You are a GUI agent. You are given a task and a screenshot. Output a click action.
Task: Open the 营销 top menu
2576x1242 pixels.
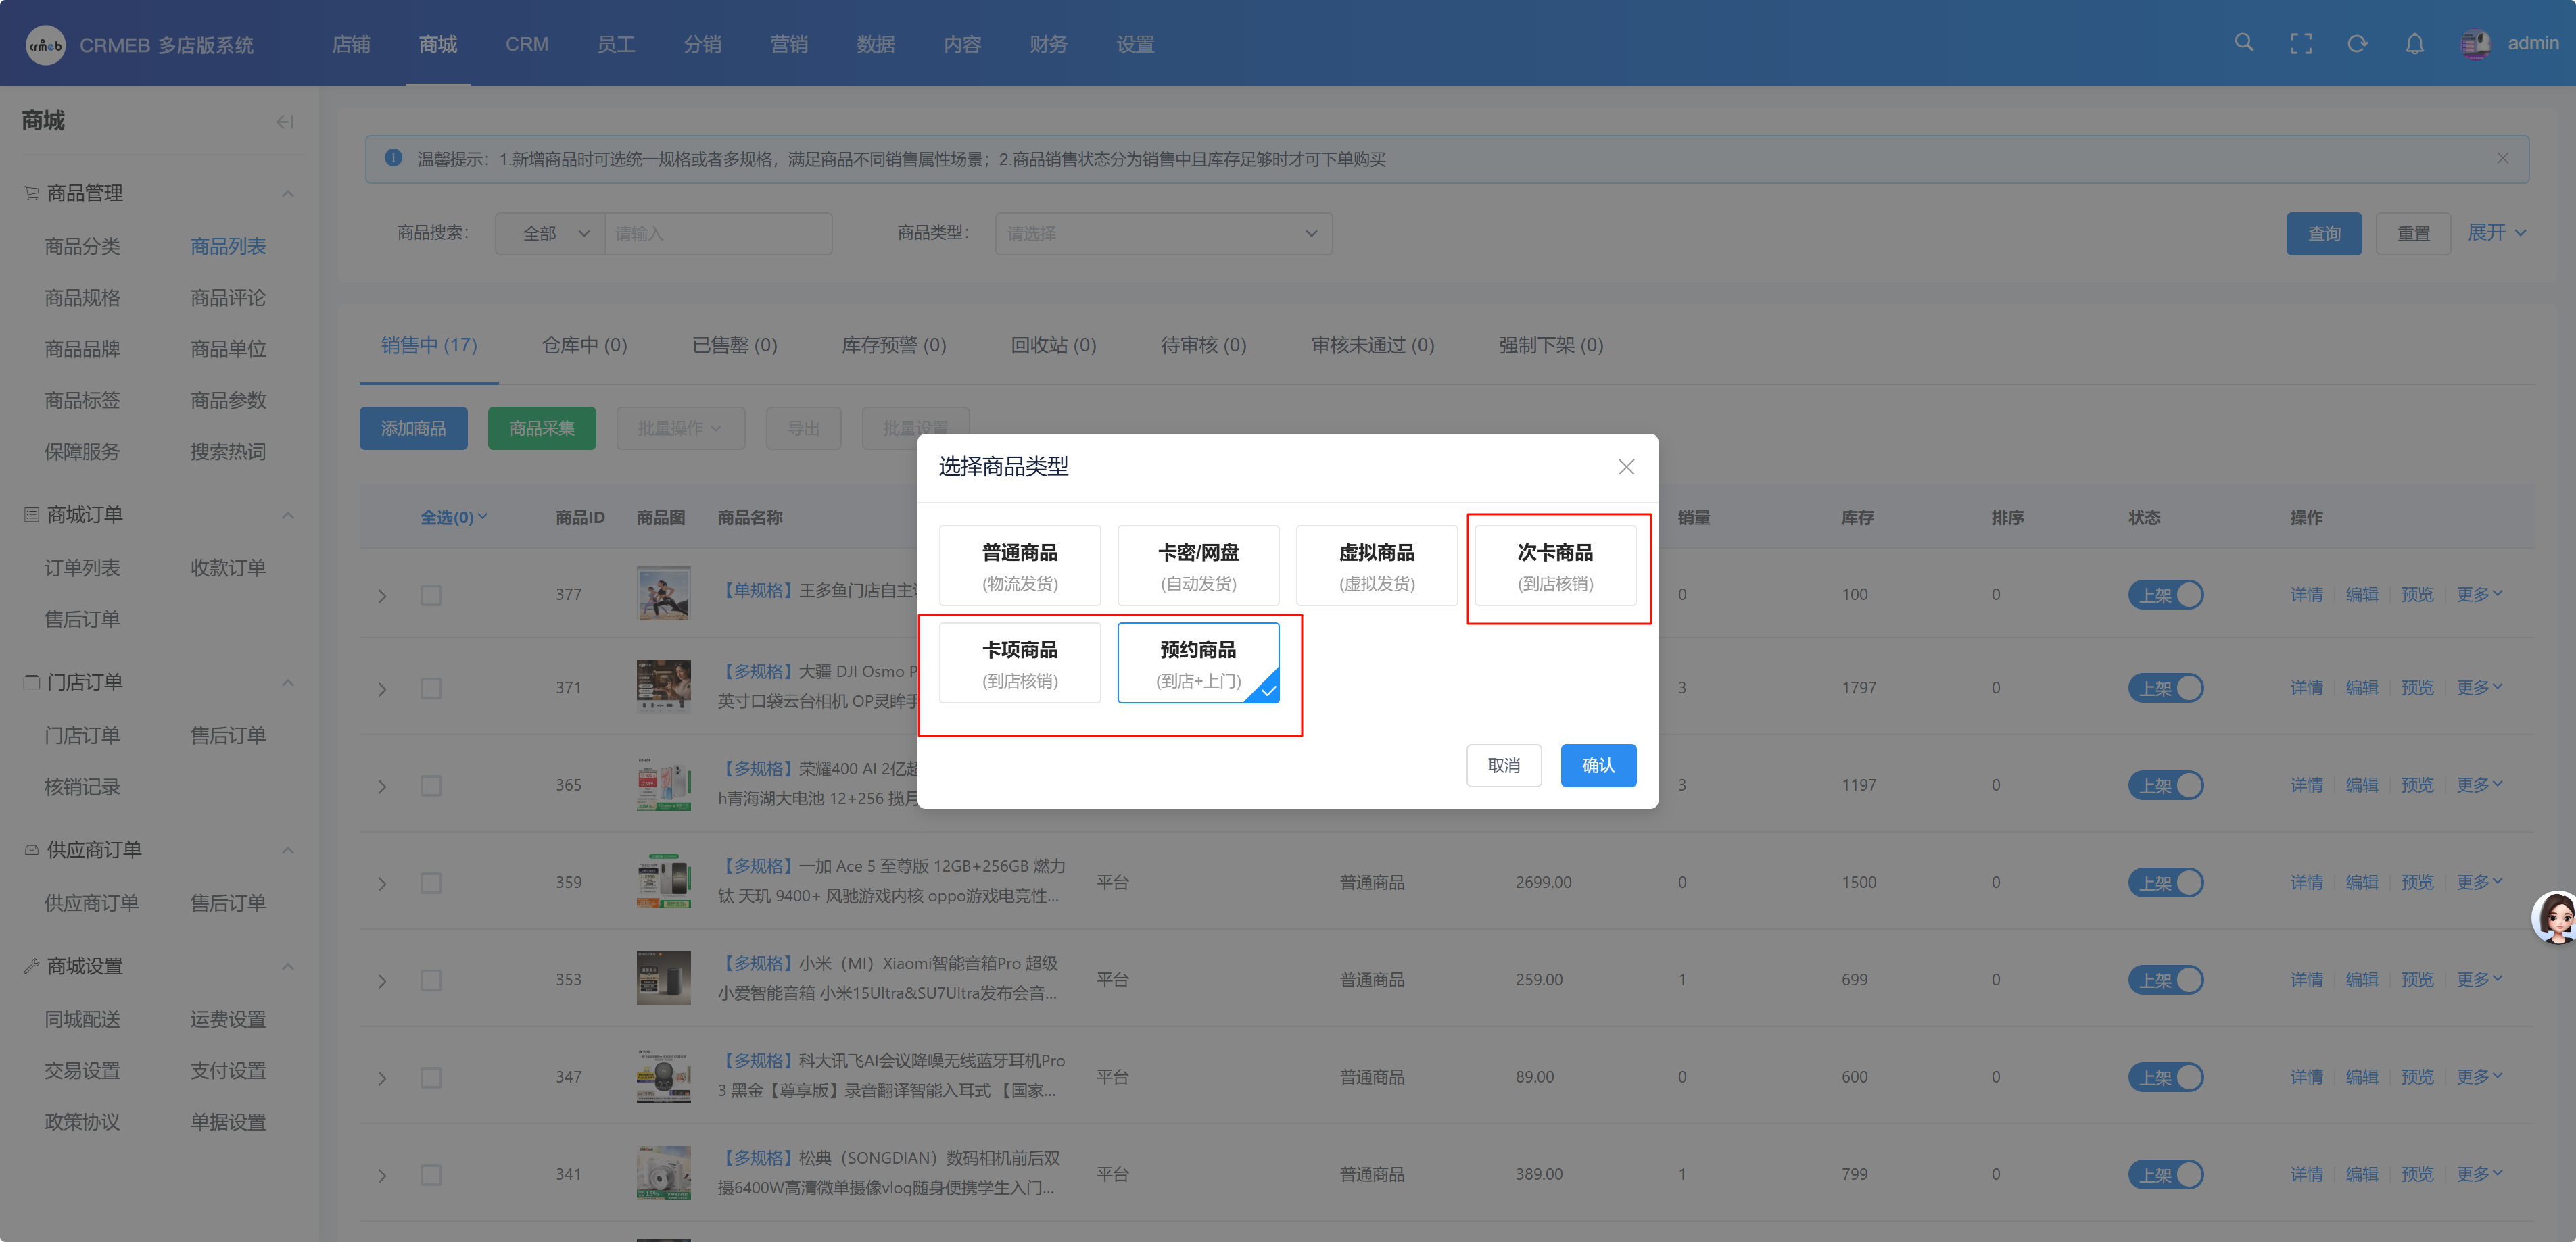click(789, 44)
